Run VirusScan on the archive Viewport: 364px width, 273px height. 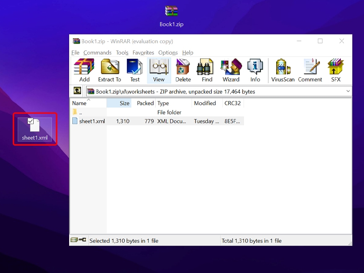click(283, 71)
